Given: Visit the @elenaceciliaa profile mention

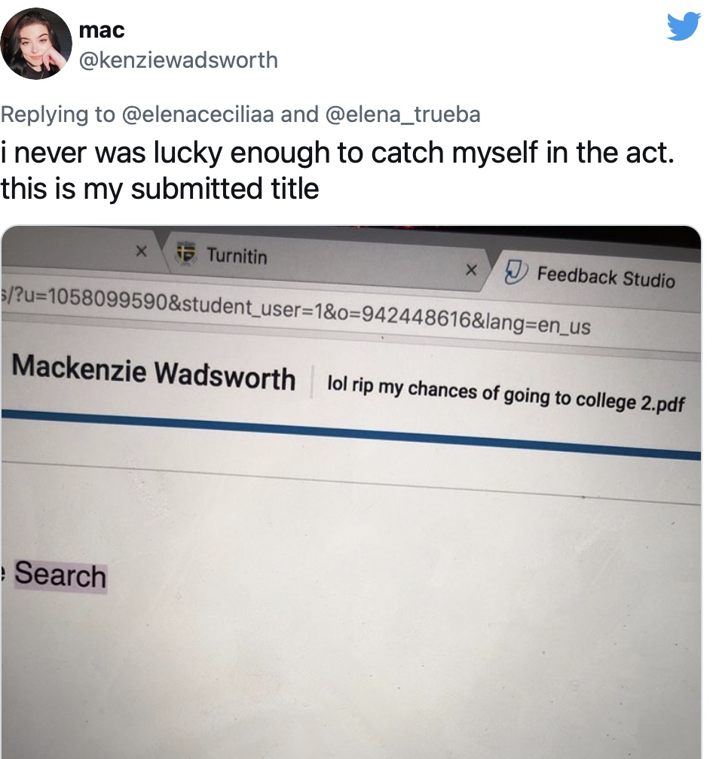Looking at the screenshot, I should point(197,114).
